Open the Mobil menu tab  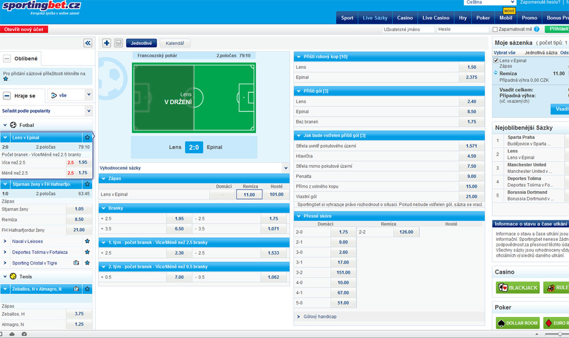505,18
